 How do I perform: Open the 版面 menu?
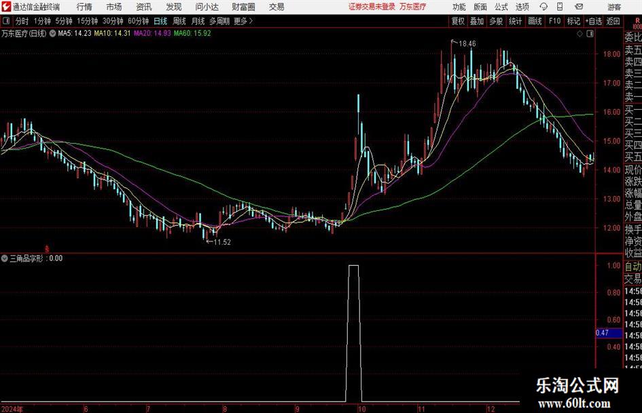click(480, 7)
